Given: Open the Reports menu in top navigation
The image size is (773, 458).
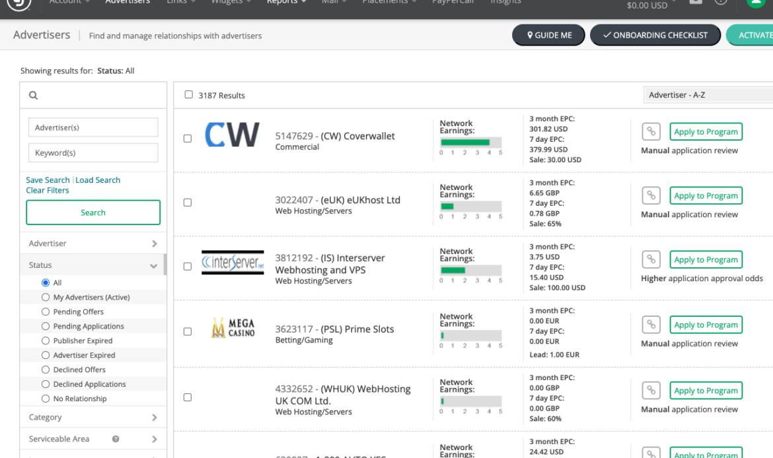Looking at the screenshot, I should click(287, 3).
